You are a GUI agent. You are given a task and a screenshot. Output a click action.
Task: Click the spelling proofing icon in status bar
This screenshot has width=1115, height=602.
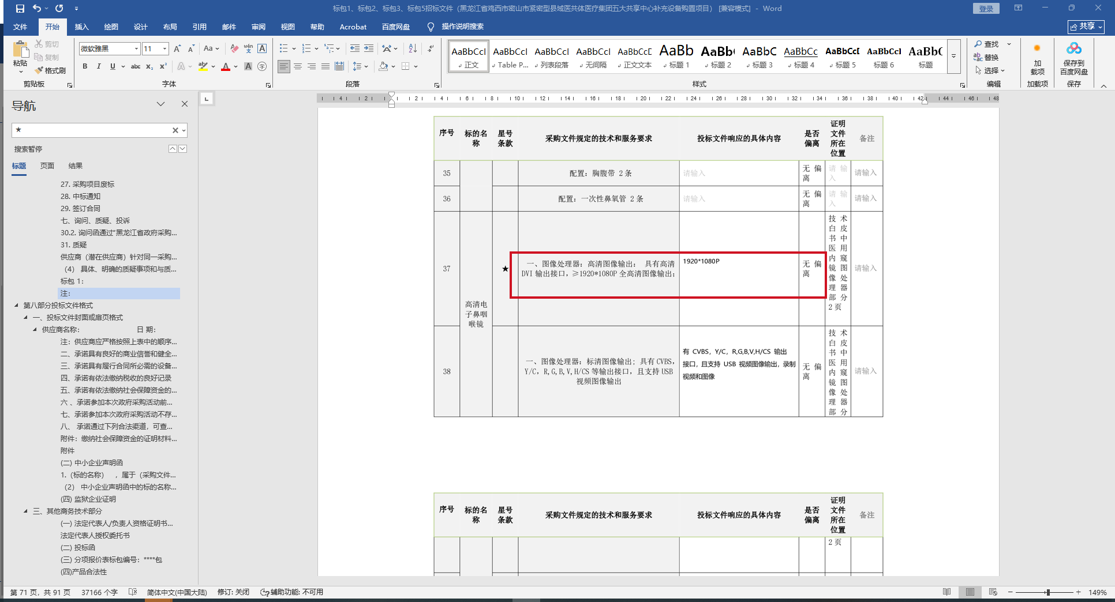click(x=133, y=592)
